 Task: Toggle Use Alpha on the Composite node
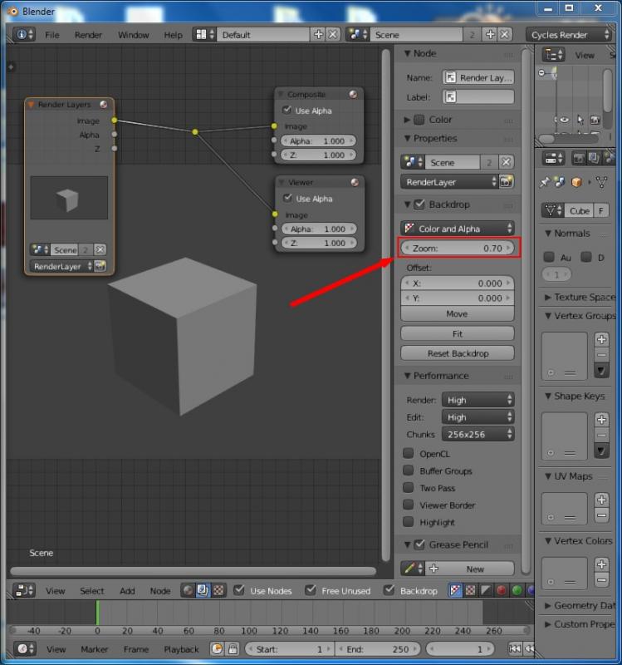287,111
